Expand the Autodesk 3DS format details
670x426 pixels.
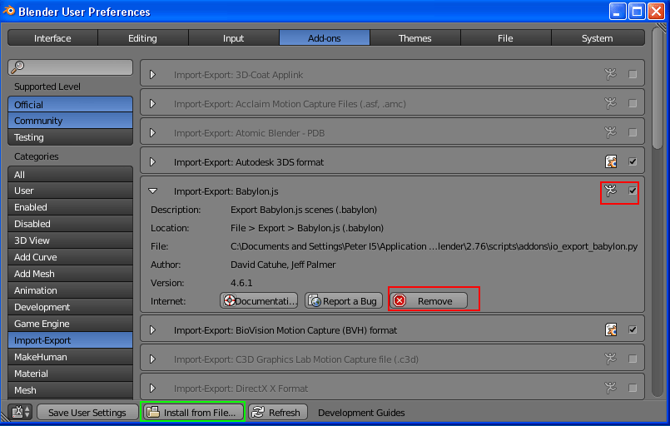pyautogui.click(x=152, y=162)
